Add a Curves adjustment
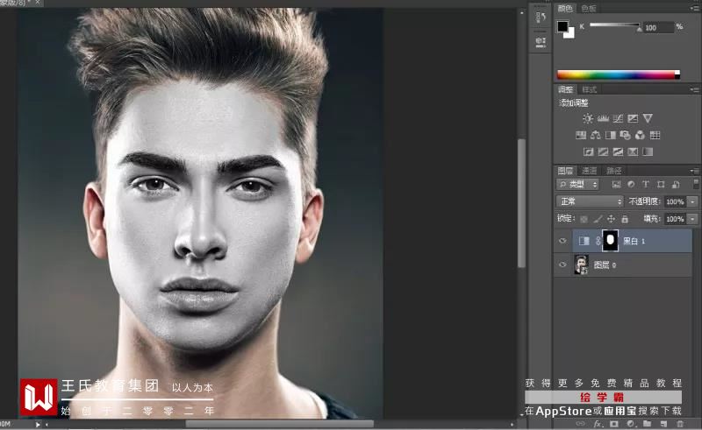This screenshot has width=702, height=430. click(618, 118)
